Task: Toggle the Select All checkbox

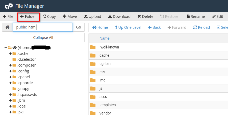Action: (x=219, y=27)
